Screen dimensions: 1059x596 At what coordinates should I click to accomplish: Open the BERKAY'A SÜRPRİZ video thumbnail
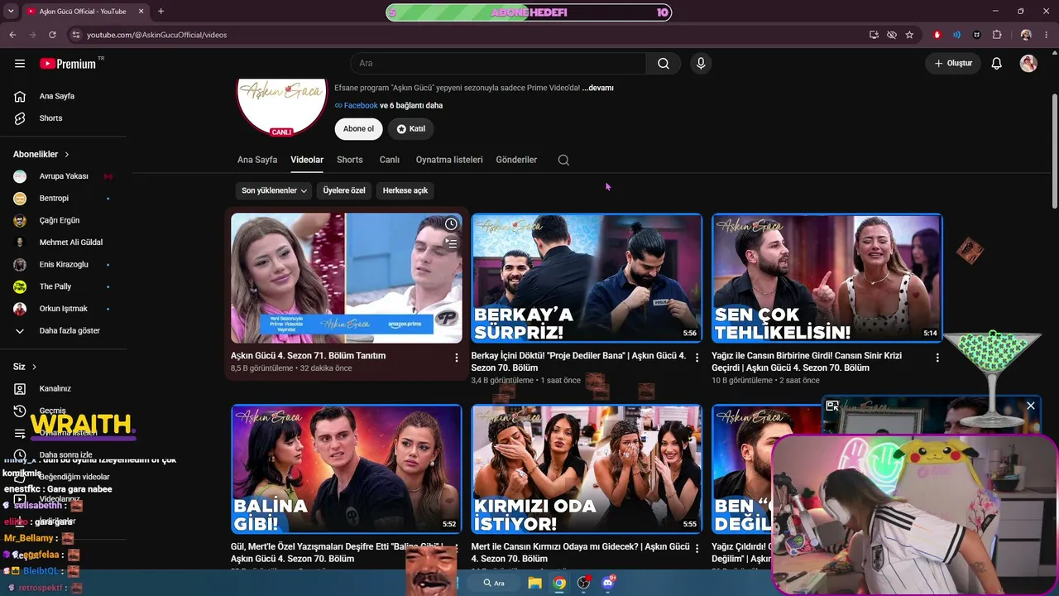coord(587,278)
